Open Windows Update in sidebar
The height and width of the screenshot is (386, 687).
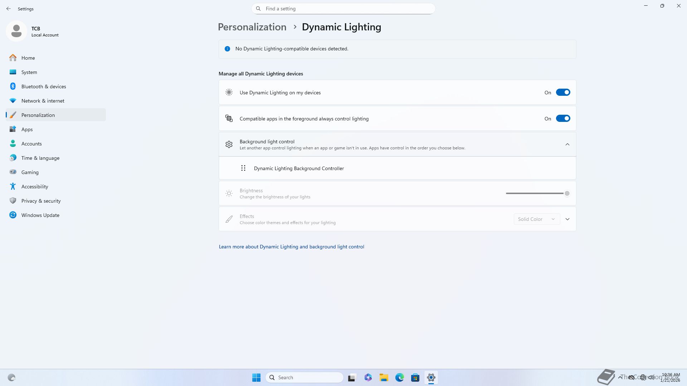coord(40,215)
